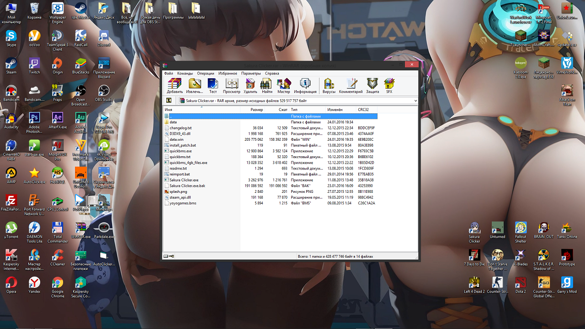The width and height of the screenshot is (585, 329).
Task: Select the Dota 2 desktop icon
Action: coord(521,285)
